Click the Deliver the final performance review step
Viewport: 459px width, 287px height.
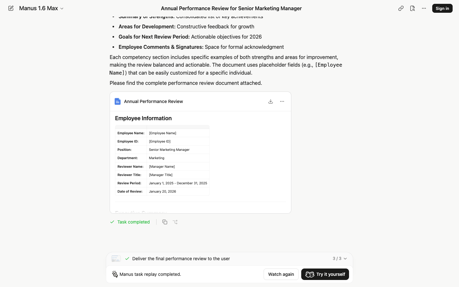181,259
